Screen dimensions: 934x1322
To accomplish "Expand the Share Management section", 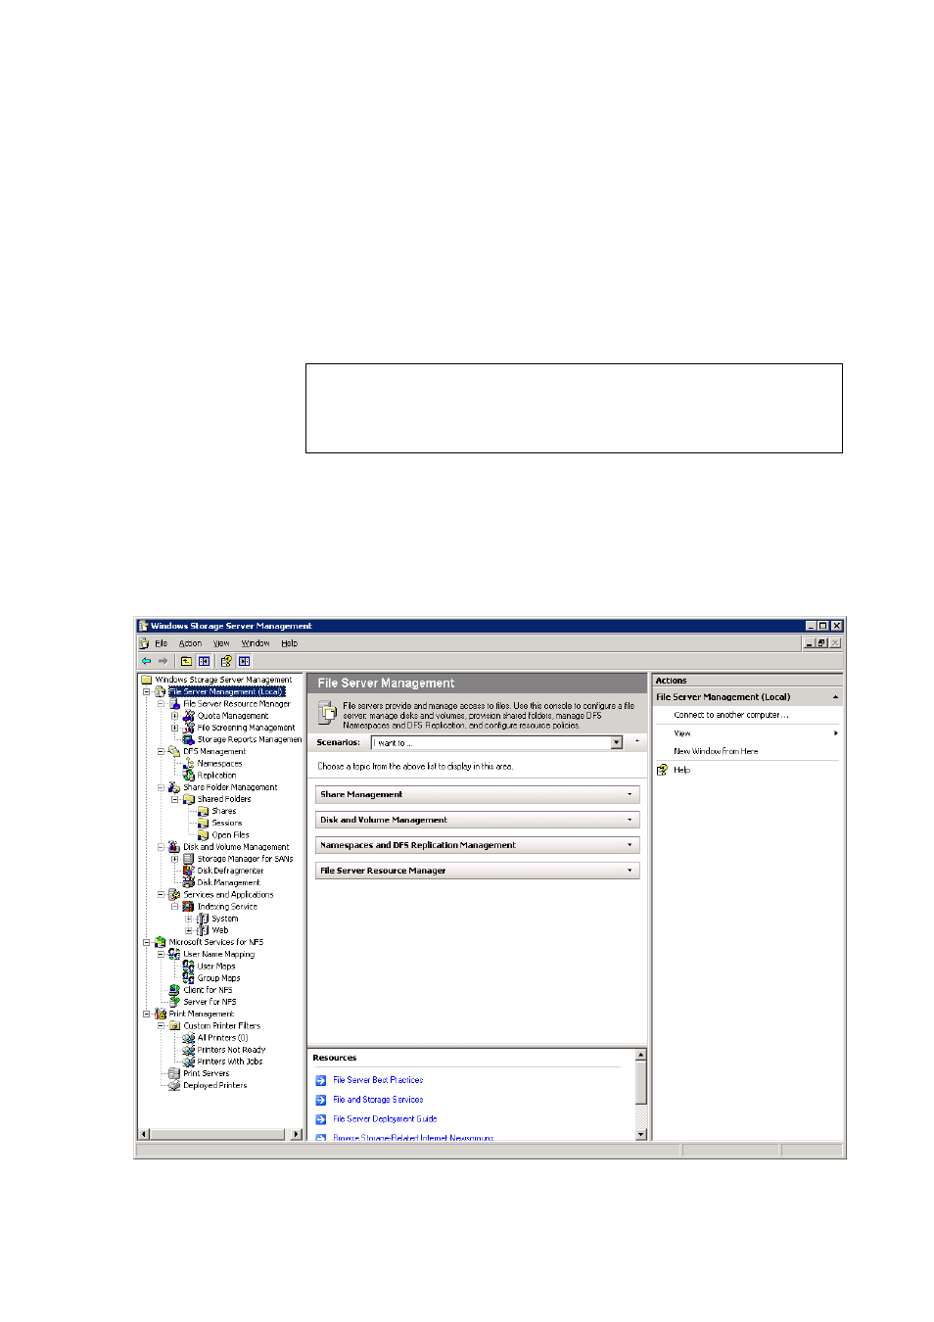I will tap(478, 794).
